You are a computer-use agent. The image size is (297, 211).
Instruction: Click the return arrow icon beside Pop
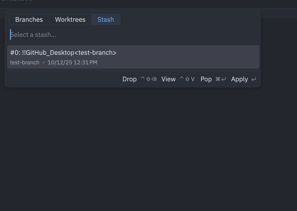coord(223,79)
